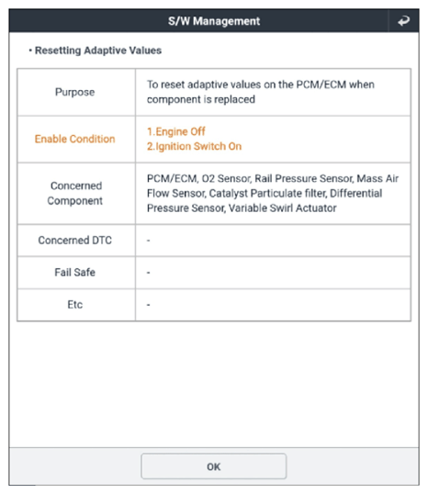Click the Enable Condition label
Screen dimensions: 428x494
(x=75, y=139)
